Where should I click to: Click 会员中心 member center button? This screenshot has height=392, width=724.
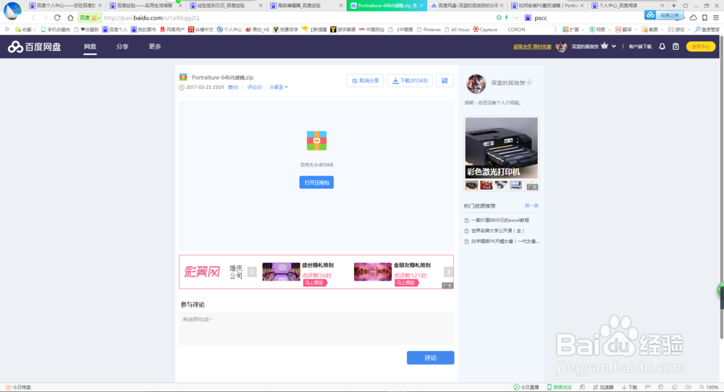701,46
